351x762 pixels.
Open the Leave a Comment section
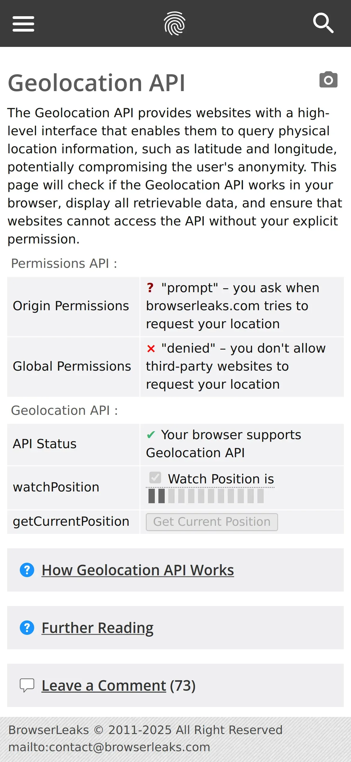[104, 685]
